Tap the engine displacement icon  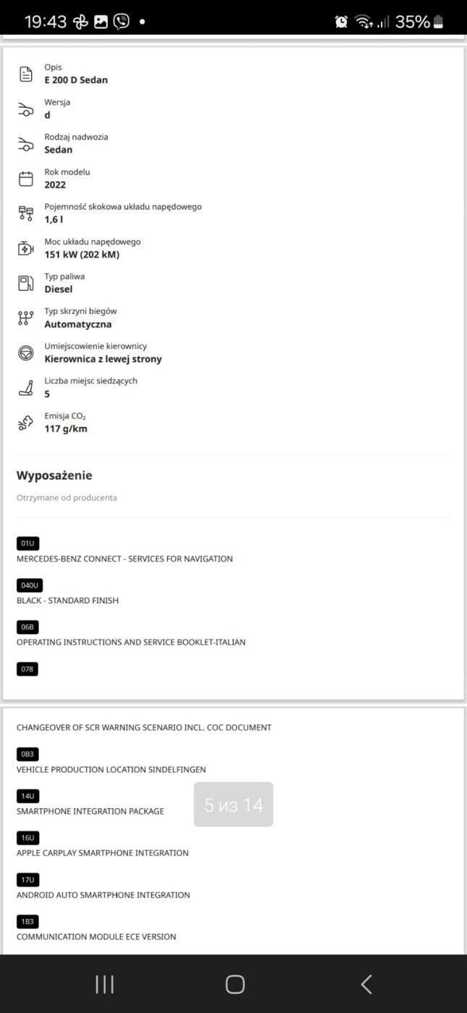click(26, 213)
